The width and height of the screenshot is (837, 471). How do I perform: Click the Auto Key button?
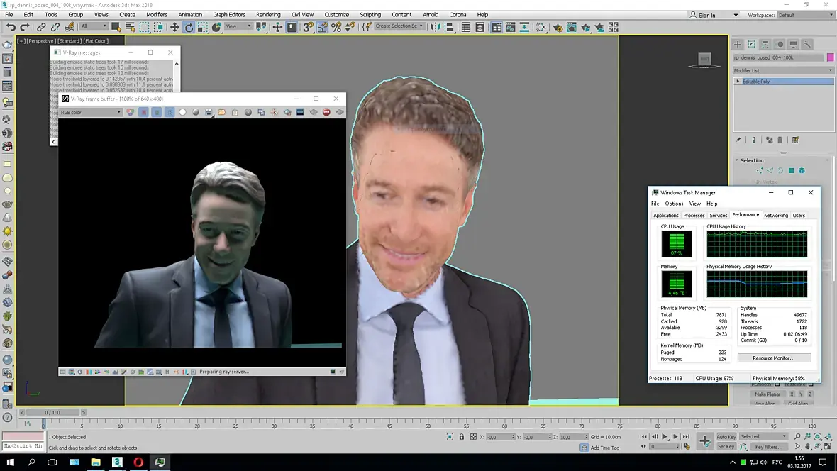tap(726, 437)
